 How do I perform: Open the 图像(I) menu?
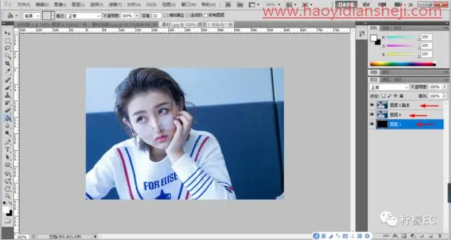tap(60, 5)
